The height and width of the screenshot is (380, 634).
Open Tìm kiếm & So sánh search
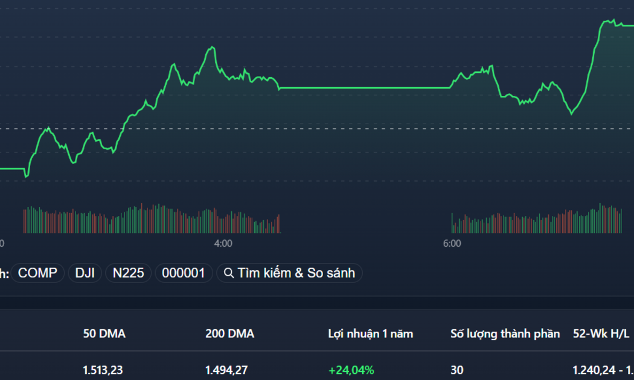click(x=289, y=273)
